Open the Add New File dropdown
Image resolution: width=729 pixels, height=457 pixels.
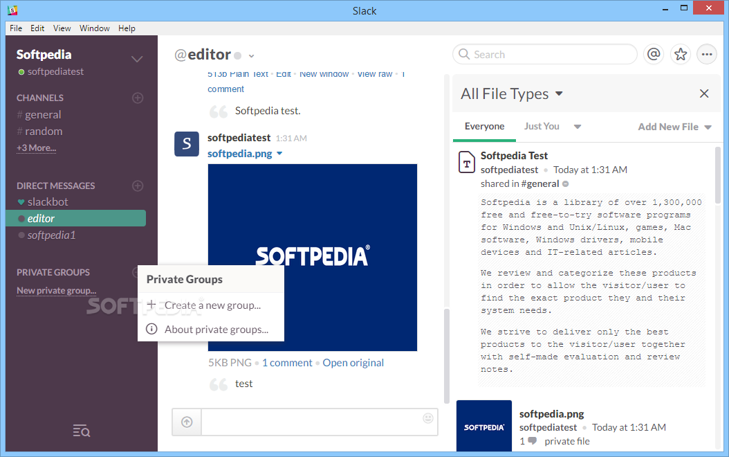click(674, 127)
